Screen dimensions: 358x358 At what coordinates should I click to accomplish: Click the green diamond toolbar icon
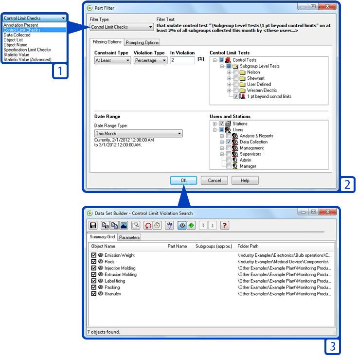pos(191,225)
